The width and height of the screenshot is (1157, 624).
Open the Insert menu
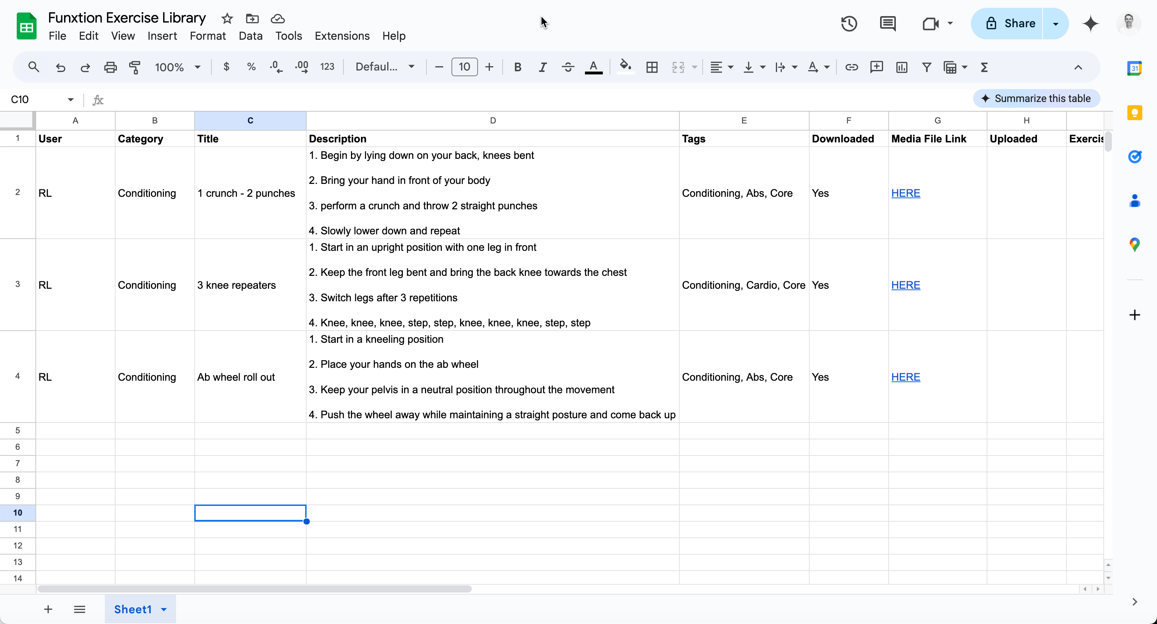(x=162, y=36)
